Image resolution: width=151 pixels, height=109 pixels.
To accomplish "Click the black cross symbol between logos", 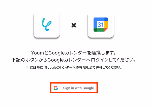I will pos(74,25).
